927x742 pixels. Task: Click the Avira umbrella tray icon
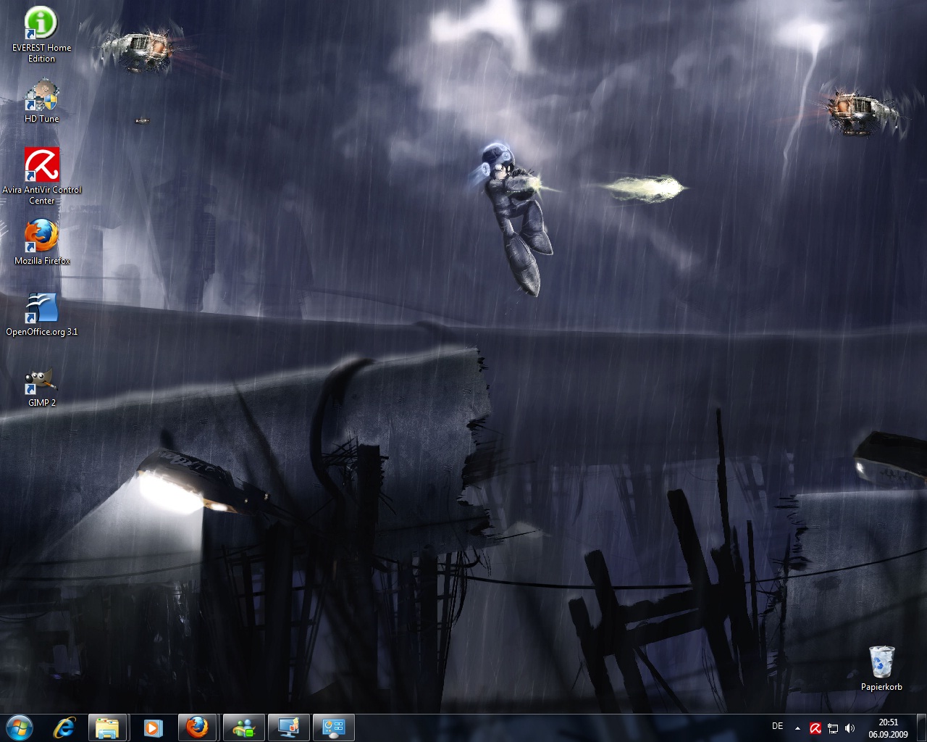815,728
